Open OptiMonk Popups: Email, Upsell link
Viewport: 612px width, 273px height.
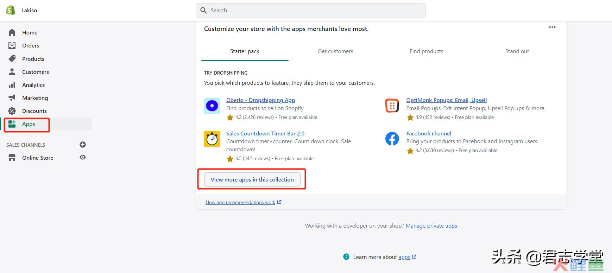(x=446, y=100)
